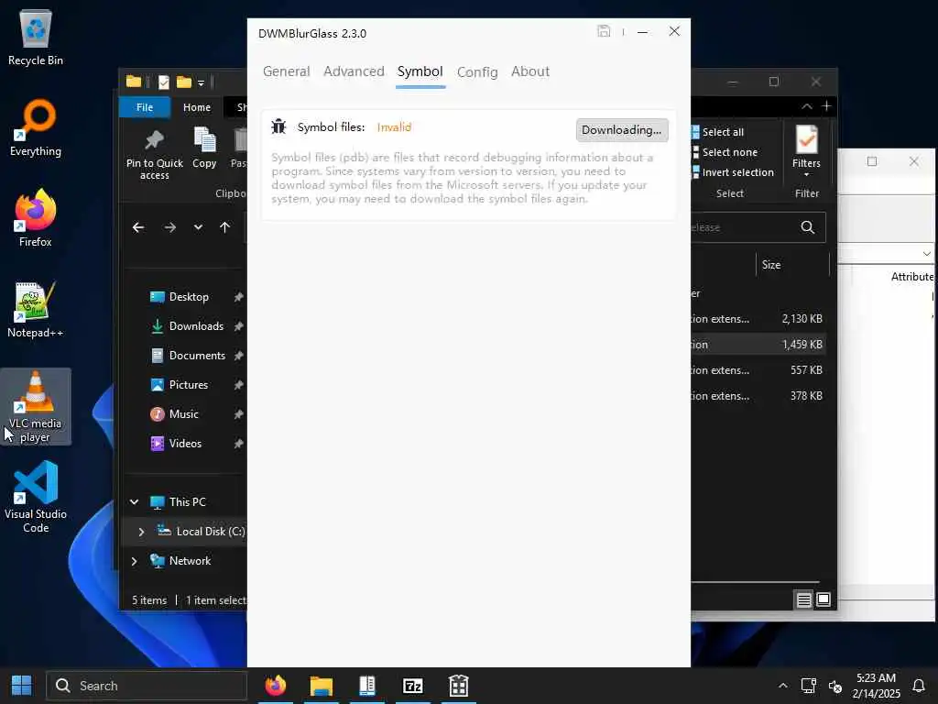Select Notepad++ desktop shortcut
Screen dimensions: 938x704
point(36,310)
